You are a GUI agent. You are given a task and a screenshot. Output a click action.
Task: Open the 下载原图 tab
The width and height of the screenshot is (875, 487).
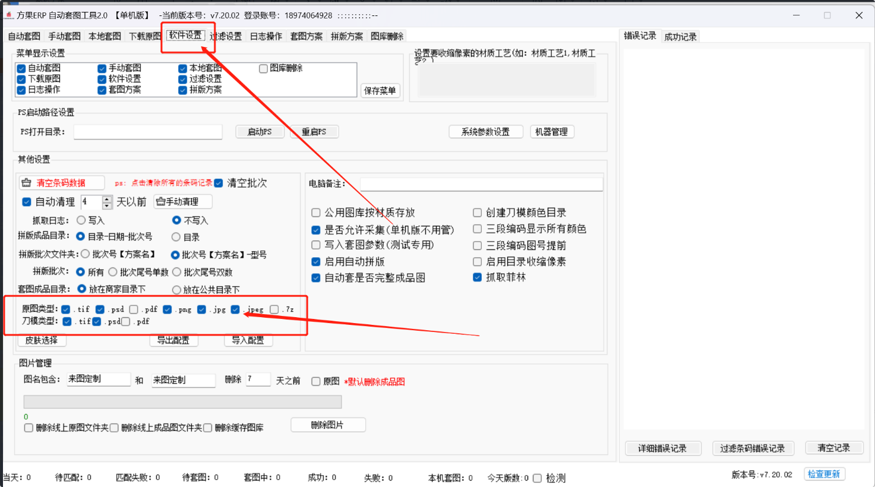pos(145,36)
